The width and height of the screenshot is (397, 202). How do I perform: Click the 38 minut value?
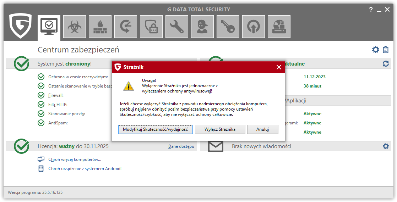[312, 86]
